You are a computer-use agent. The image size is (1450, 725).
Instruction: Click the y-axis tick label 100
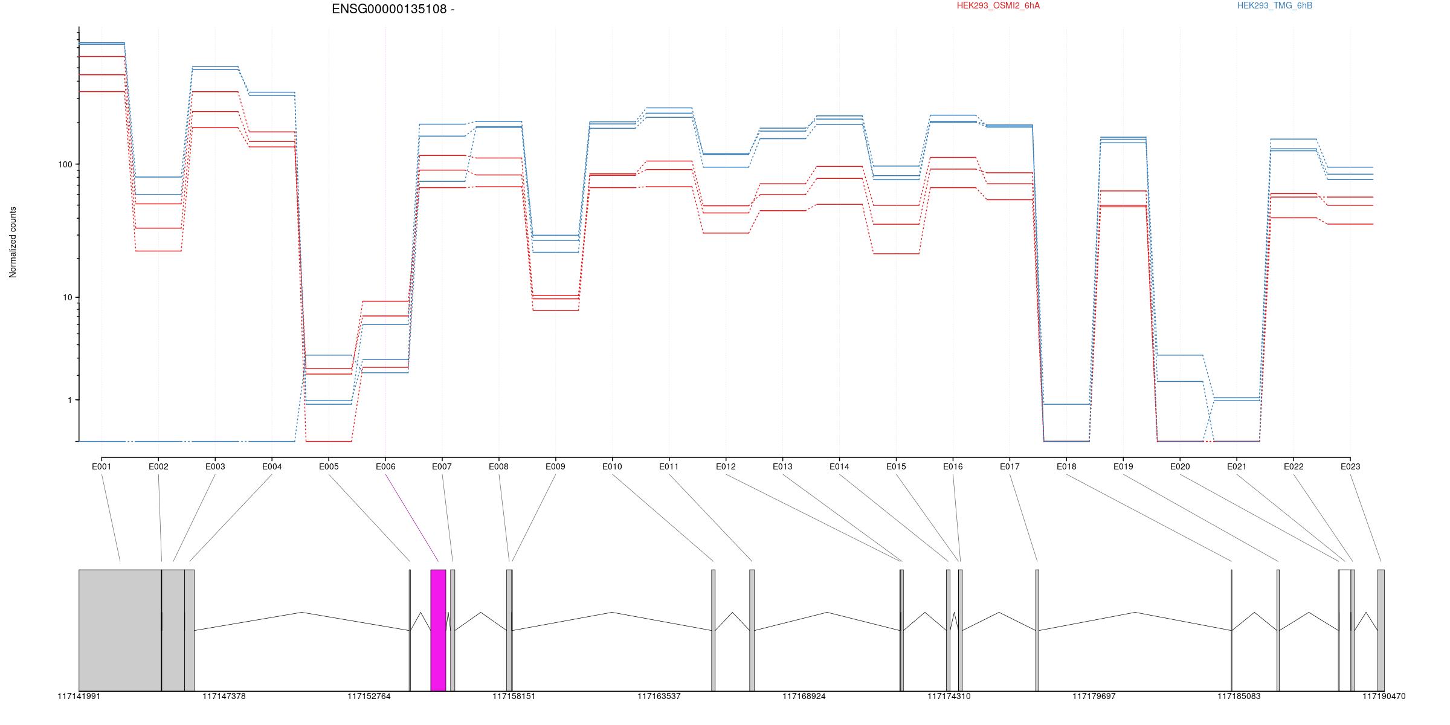[x=64, y=164]
